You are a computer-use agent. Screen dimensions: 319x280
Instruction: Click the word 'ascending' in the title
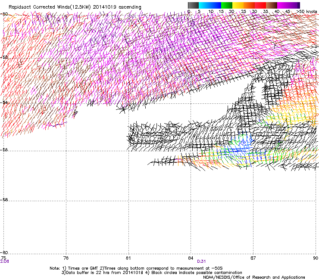point(130,7)
